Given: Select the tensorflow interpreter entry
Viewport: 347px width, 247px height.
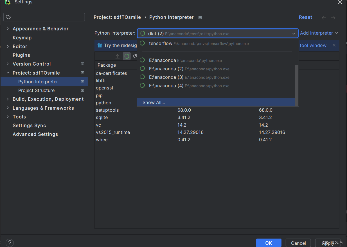Looking at the screenshot, I should tap(216, 44).
